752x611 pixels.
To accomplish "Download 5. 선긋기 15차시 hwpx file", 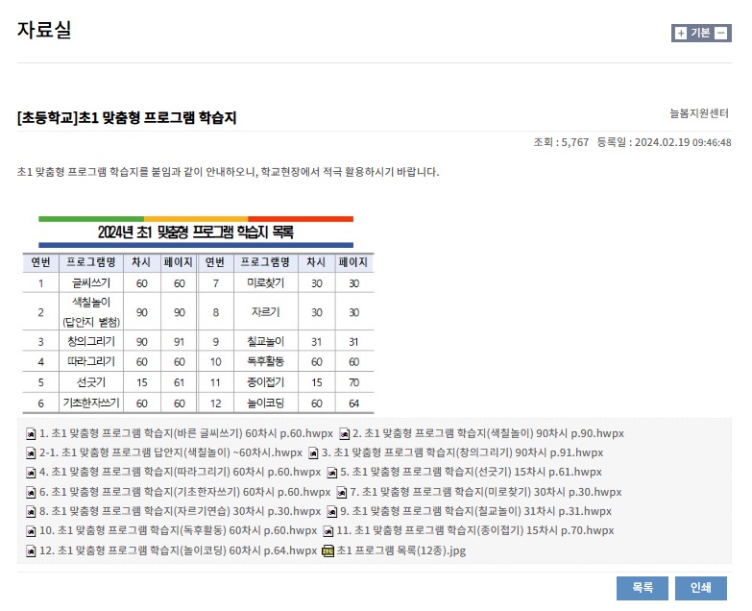I will pyautogui.click(x=471, y=472).
